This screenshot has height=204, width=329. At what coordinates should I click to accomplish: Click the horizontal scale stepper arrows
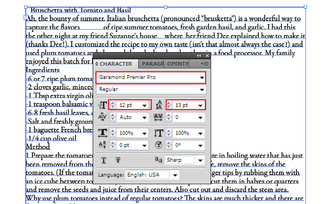(113, 133)
